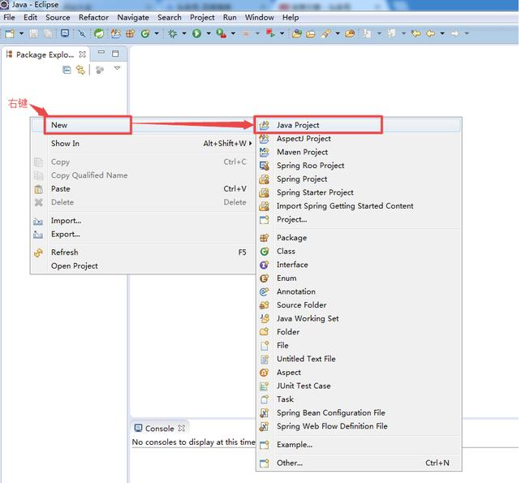This screenshot has width=521, height=483.
Task: Select Interface in the New submenu
Action: 359,265
